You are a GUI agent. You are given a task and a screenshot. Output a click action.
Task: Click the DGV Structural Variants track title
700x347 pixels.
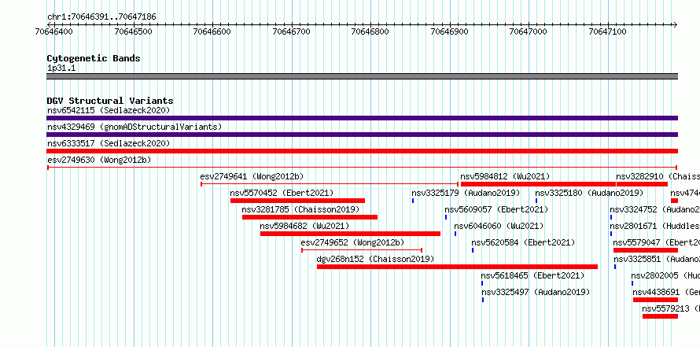(110, 101)
